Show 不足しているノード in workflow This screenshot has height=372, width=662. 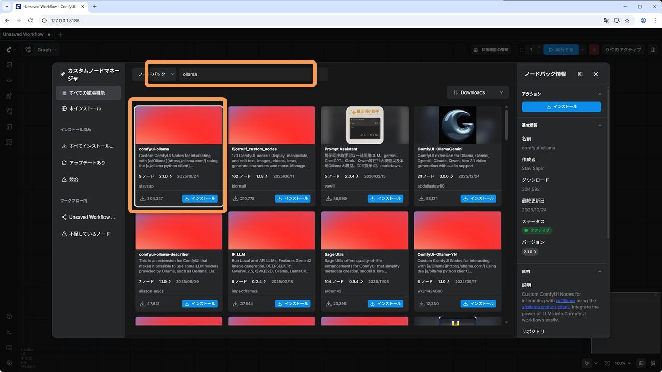click(89, 234)
